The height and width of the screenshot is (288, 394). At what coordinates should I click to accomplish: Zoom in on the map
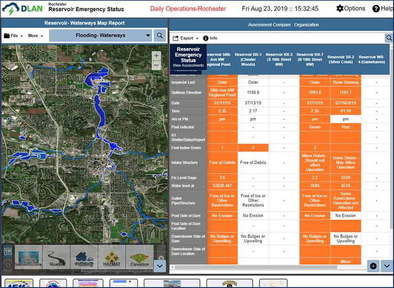click(156, 56)
